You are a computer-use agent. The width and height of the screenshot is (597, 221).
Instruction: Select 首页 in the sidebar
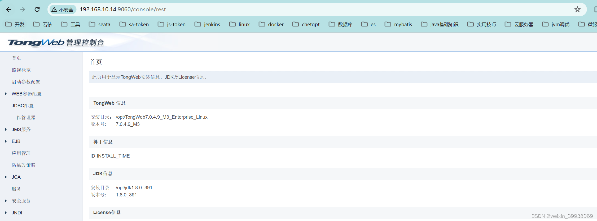(16, 58)
